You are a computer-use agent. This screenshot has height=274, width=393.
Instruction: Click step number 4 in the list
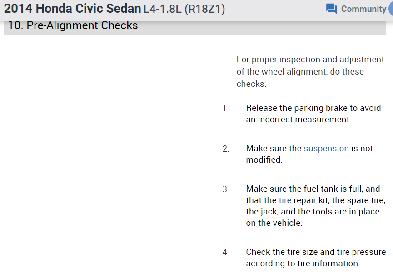click(226, 253)
